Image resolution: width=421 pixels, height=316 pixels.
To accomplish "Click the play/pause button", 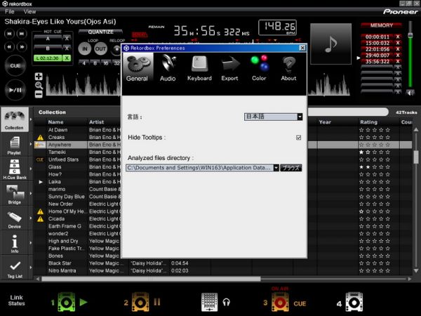I will (15, 90).
